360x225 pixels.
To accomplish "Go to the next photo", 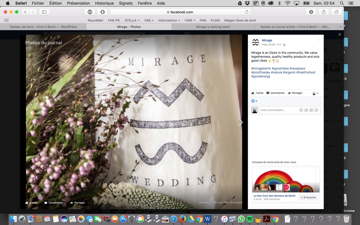I will pyautogui.click(x=240, y=122).
